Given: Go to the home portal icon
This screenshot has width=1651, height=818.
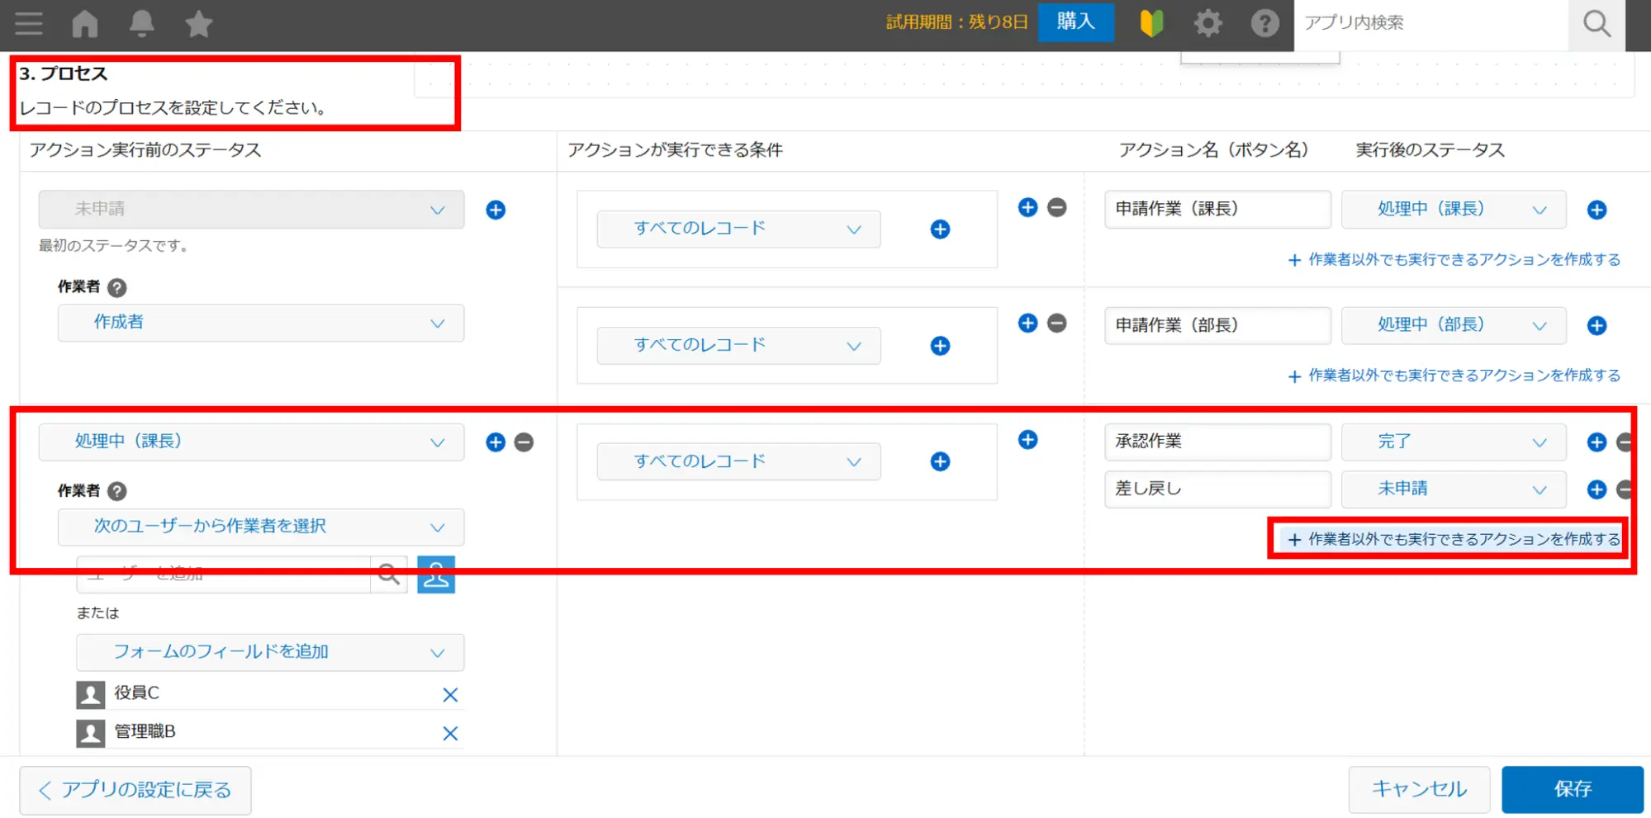Looking at the screenshot, I should click(x=85, y=23).
